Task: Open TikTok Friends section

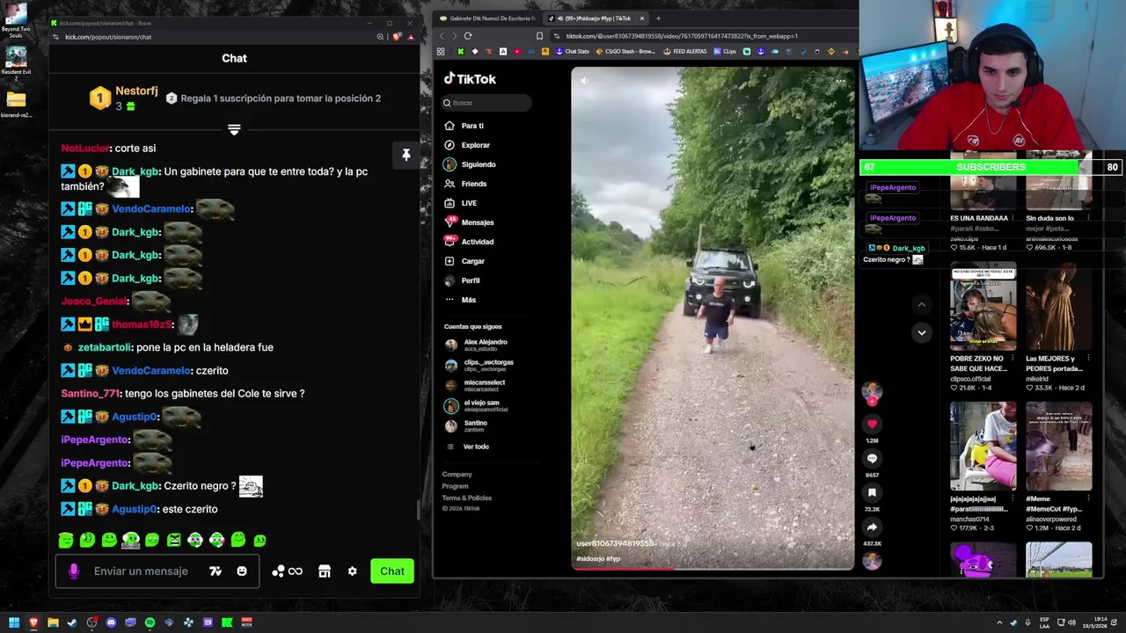Action: pos(465,184)
